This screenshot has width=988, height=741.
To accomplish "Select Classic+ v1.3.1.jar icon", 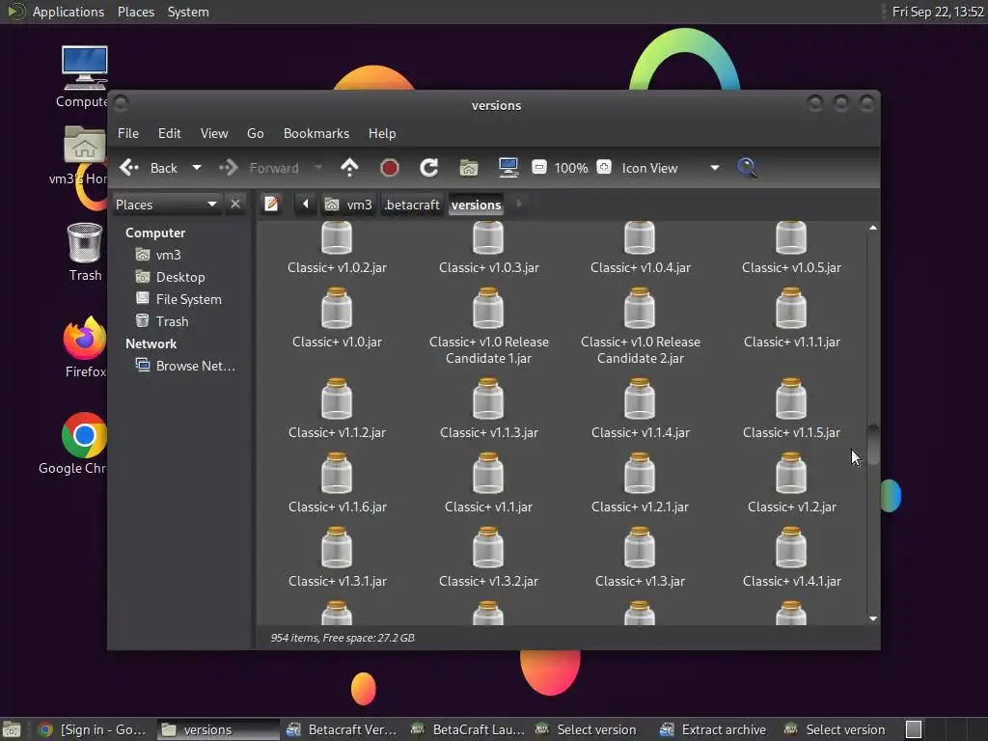I will [337, 548].
